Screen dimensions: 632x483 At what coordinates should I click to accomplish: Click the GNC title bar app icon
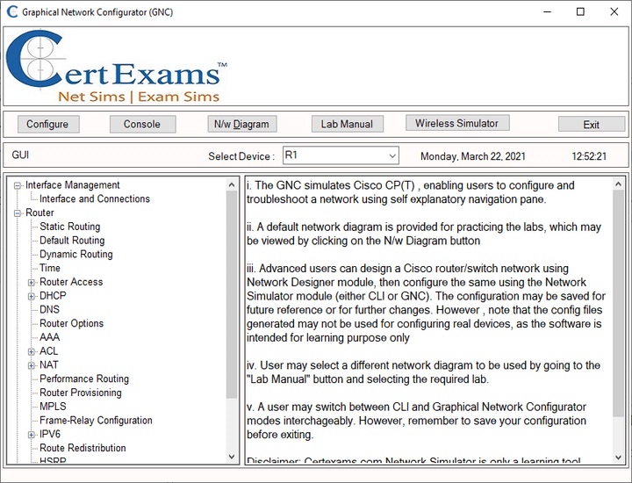pos(12,11)
